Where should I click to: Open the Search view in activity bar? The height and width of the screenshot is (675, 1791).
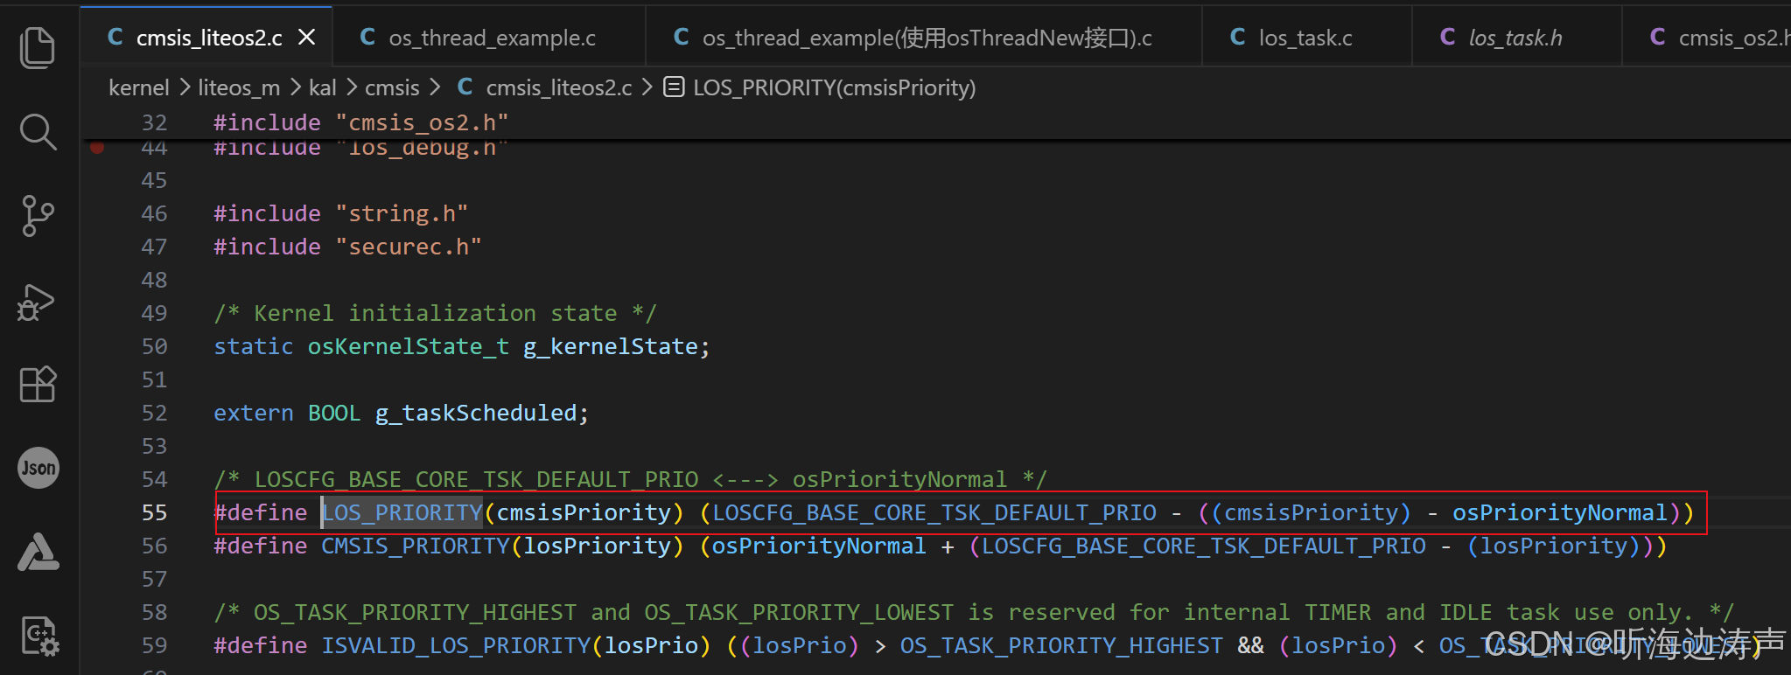(38, 131)
